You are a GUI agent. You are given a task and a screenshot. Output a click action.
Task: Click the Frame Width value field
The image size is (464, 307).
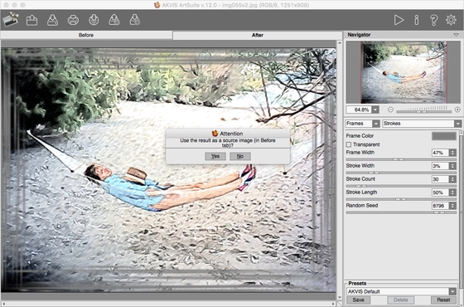[x=440, y=153]
